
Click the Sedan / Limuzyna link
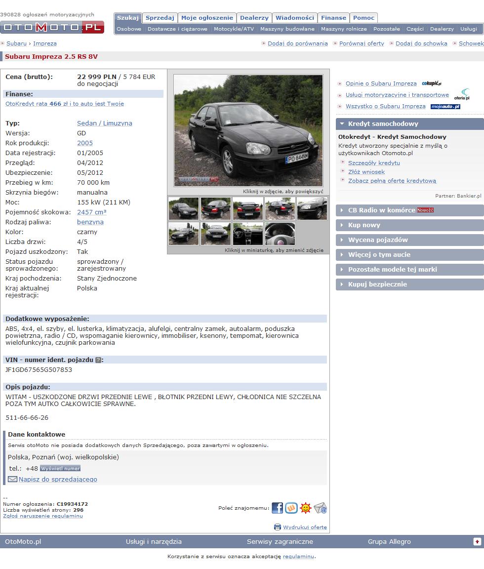point(105,123)
